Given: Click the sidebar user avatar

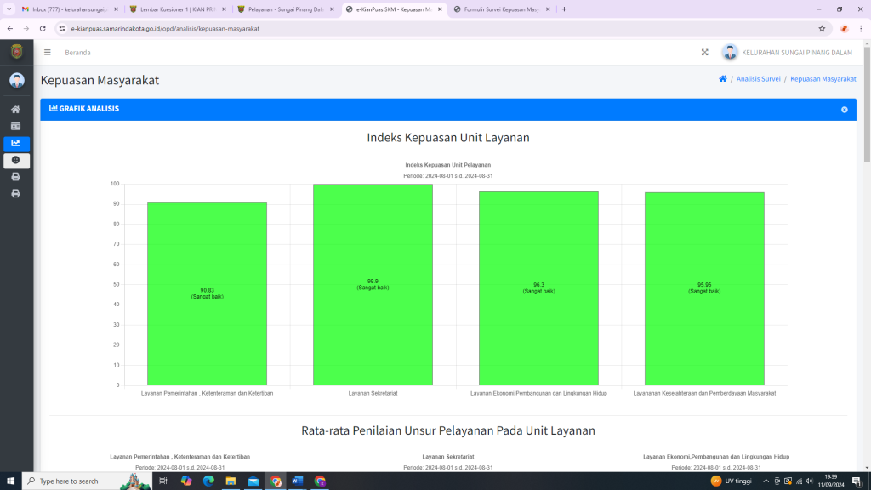Looking at the screenshot, I should pyautogui.click(x=17, y=81).
